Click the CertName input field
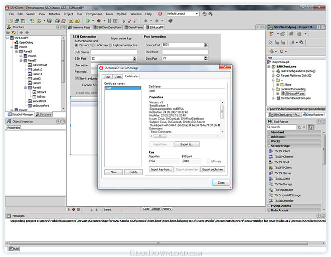The height and width of the screenshot is (257, 331). pyautogui.click(x=186, y=91)
